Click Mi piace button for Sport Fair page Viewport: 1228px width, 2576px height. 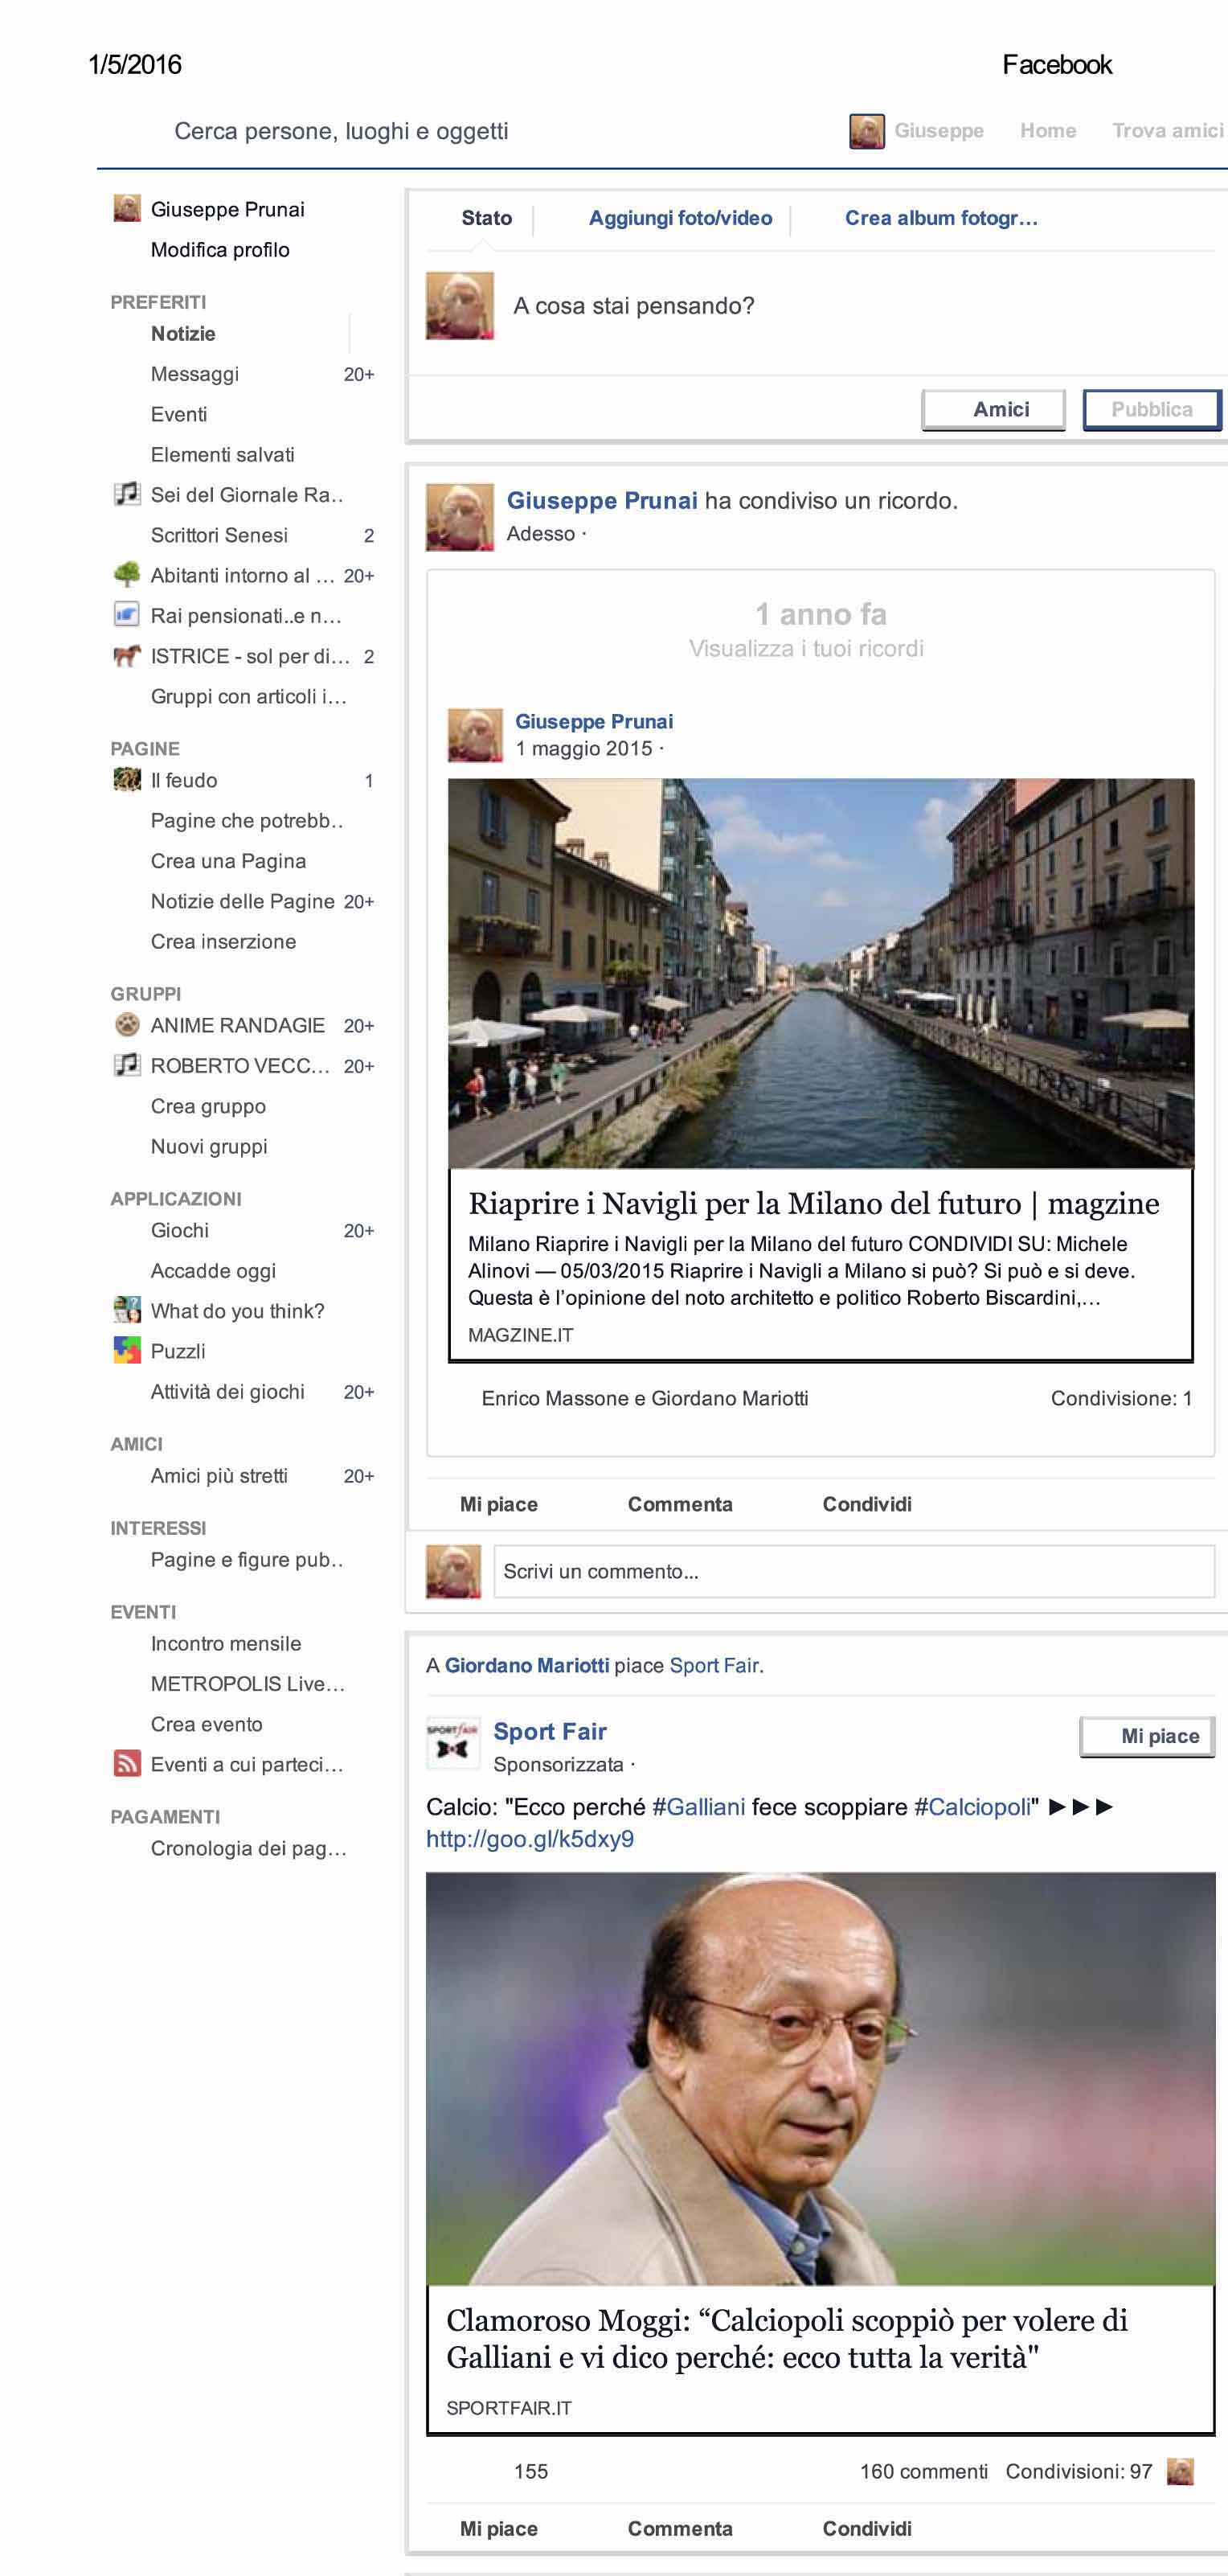[1147, 1736]
